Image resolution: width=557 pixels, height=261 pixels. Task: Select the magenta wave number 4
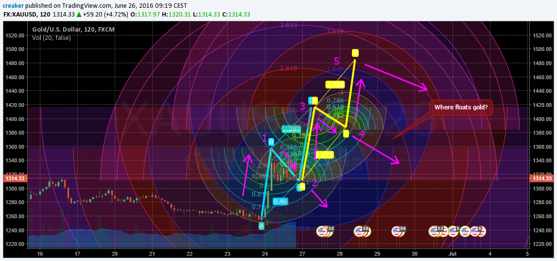point(361,134)
